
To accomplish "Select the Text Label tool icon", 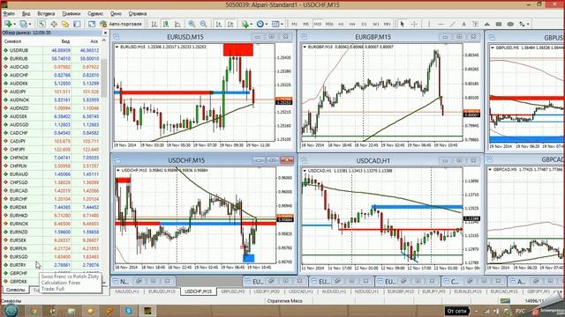I will pyautogui.click(x=475, y=24).
